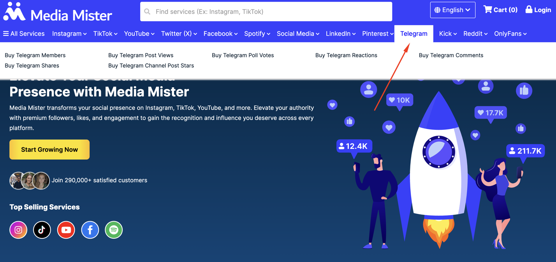
Task: Click the Login button
Action: (538, 9)
